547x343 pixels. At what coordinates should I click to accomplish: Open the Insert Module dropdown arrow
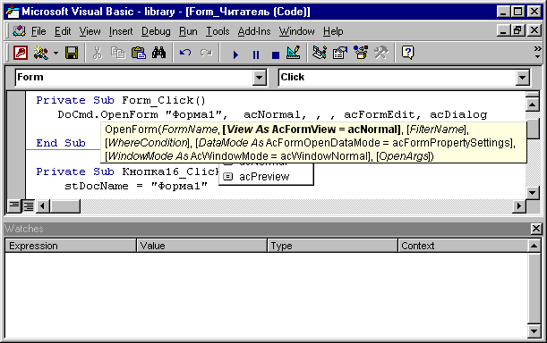pyautogui.click(x=56, y=54)
